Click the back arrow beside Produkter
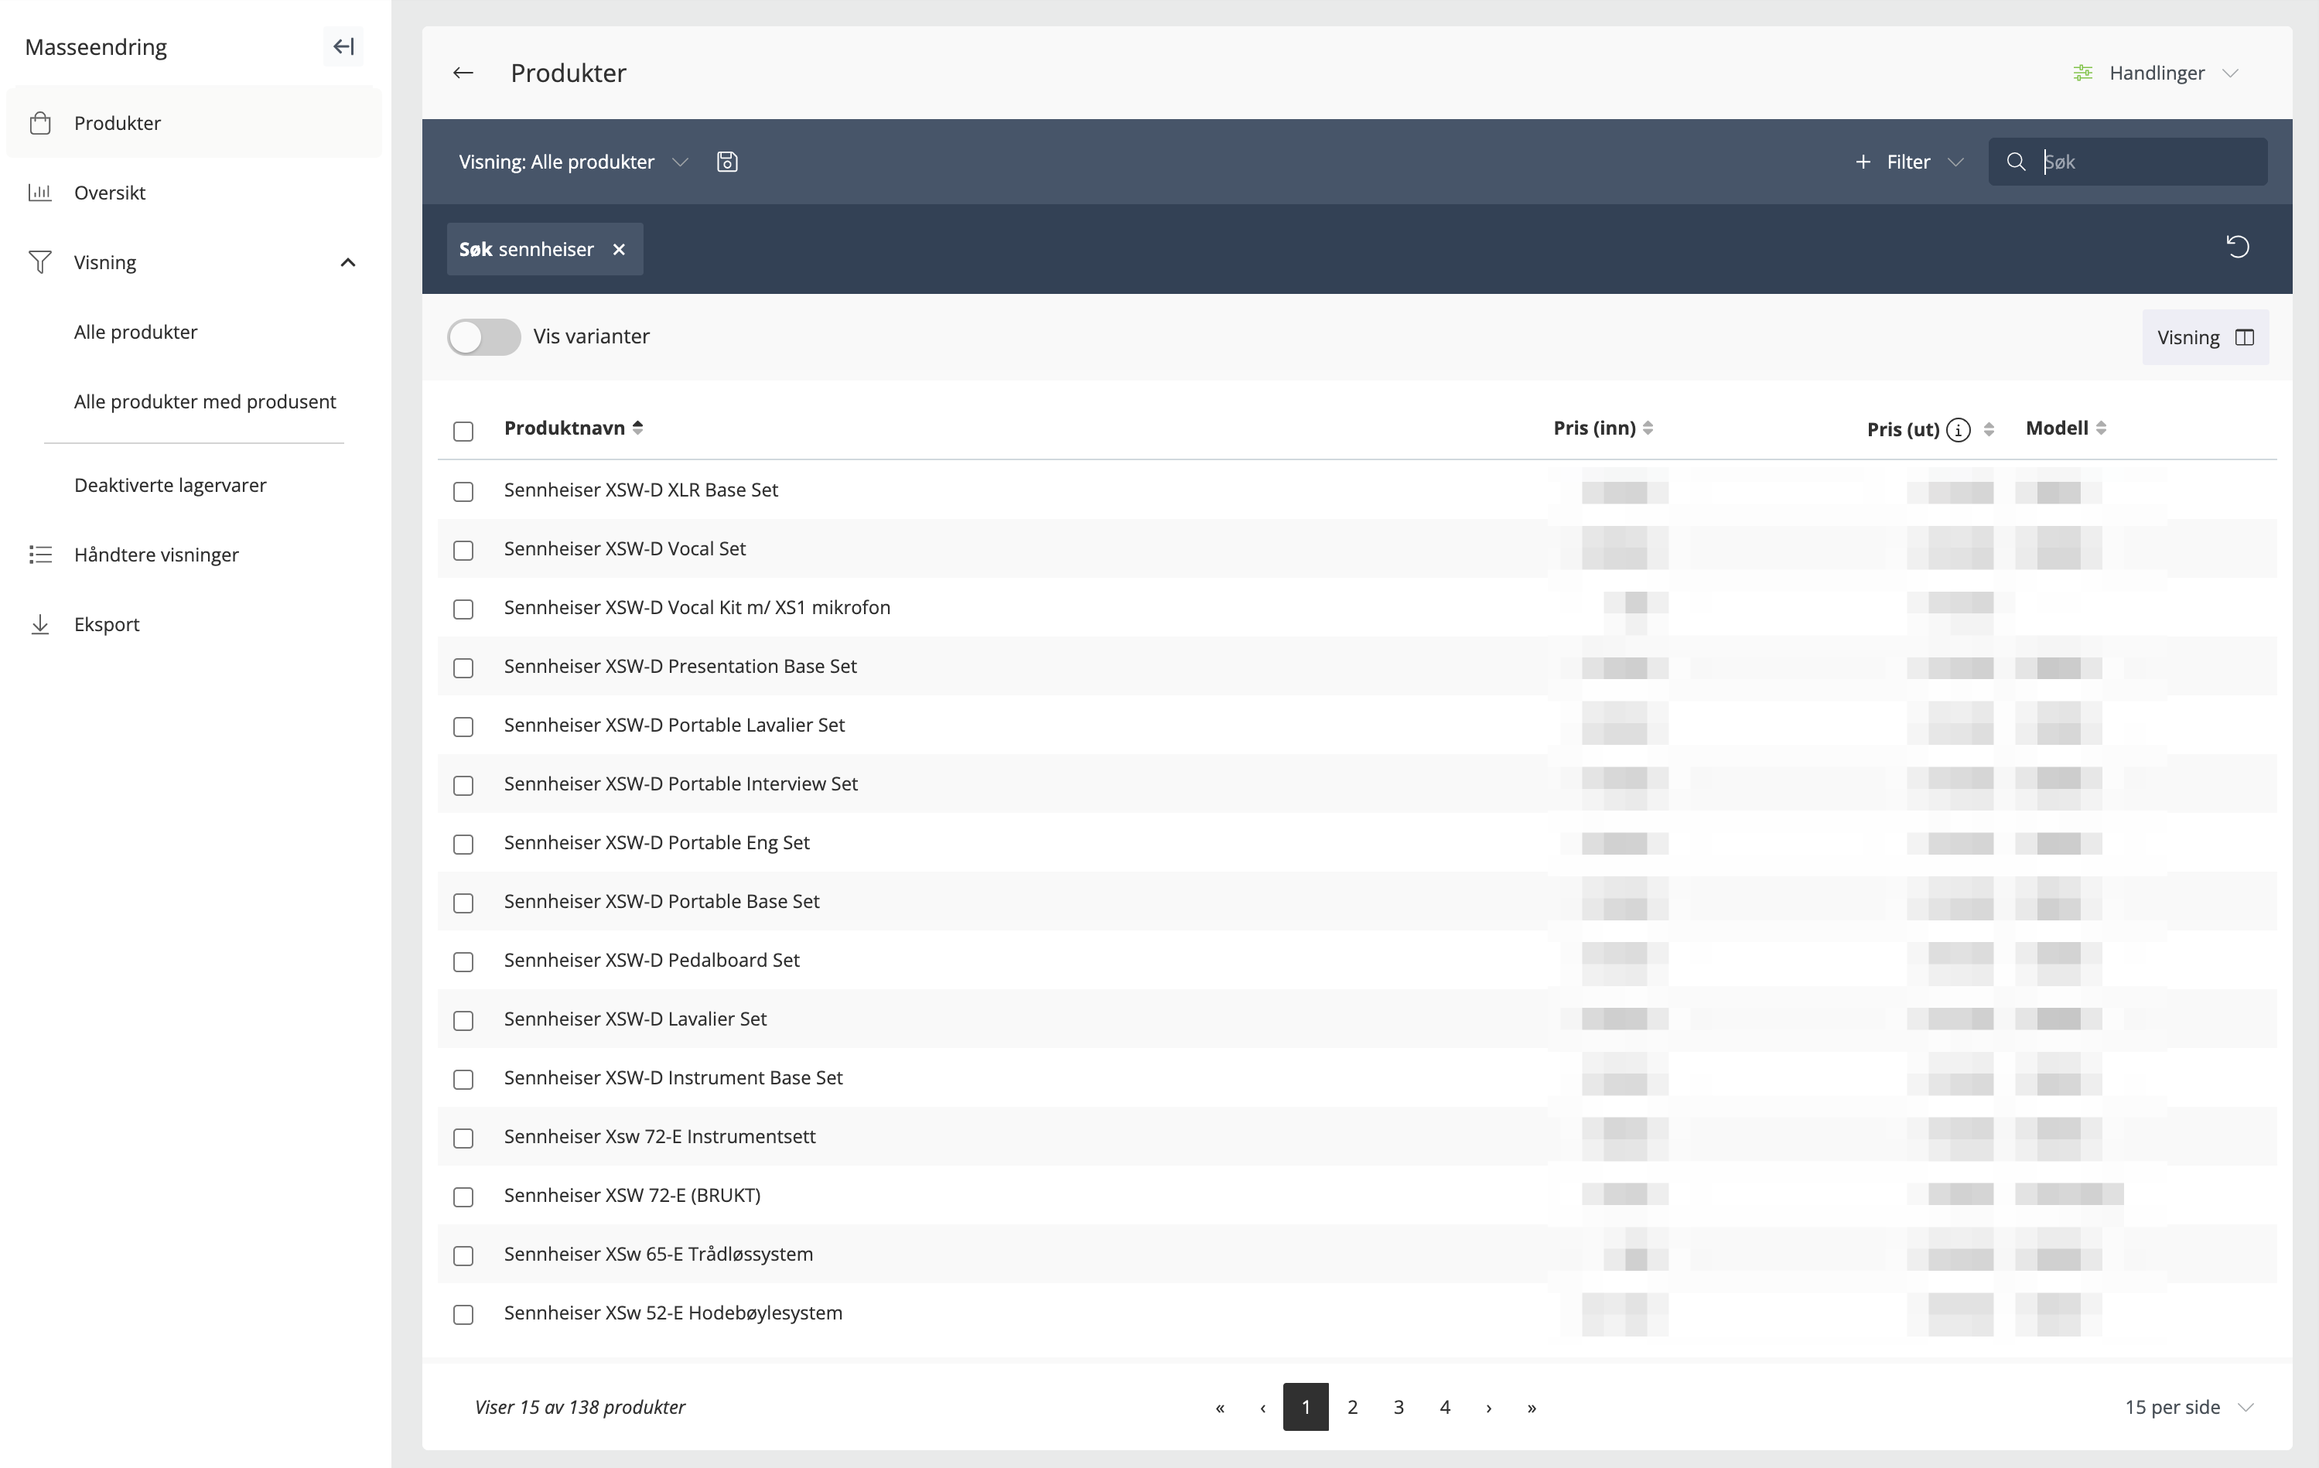 [463, 73]
